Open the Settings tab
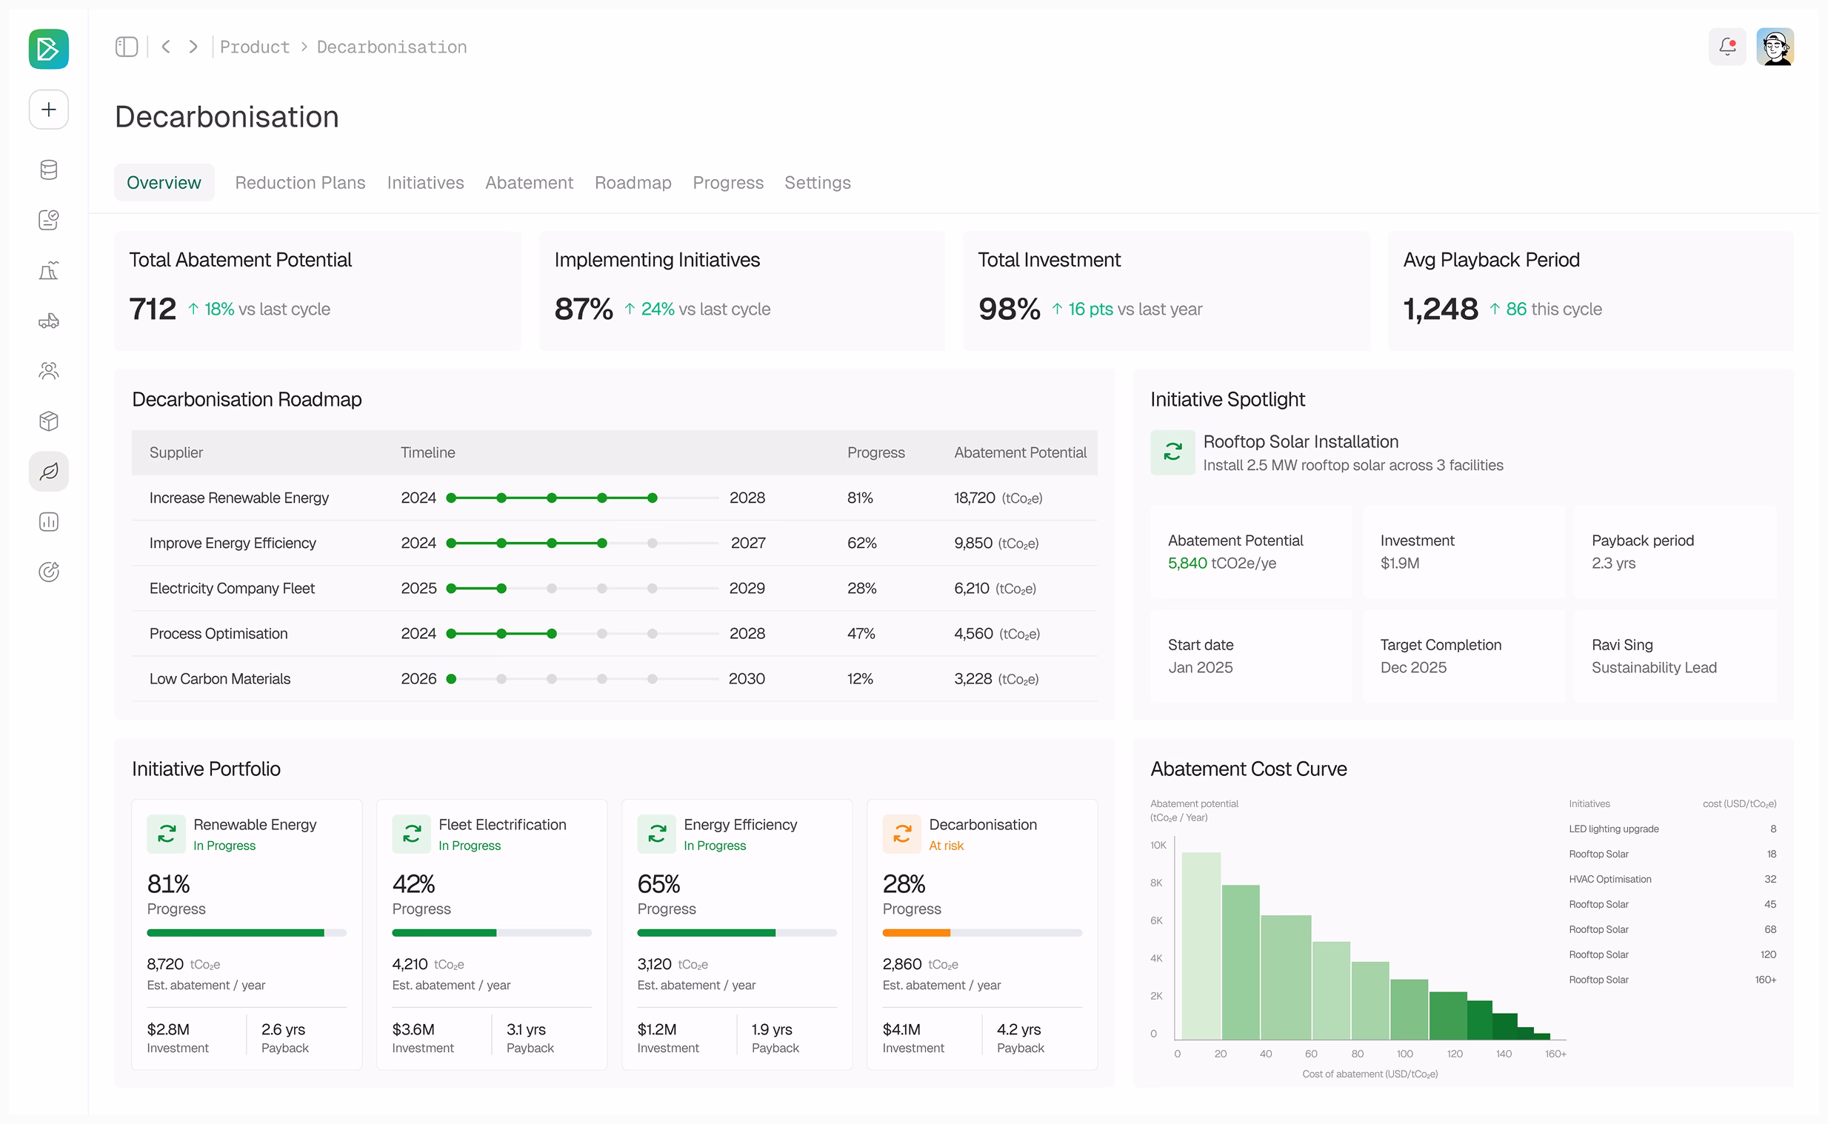The image size is (1828, 1124). pyautogui.click(x=819, y=183)
